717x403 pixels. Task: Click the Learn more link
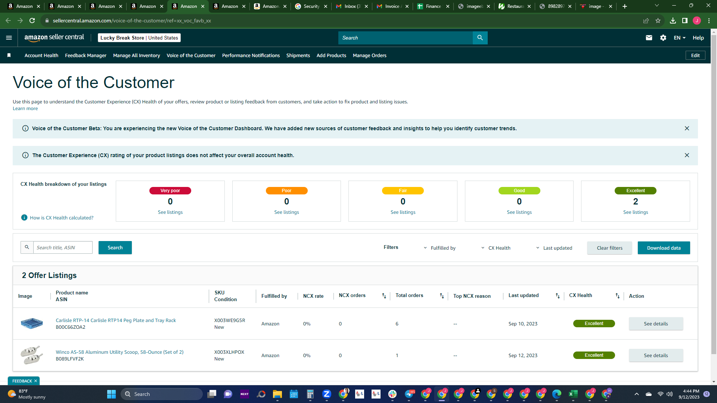pos(25,109)
